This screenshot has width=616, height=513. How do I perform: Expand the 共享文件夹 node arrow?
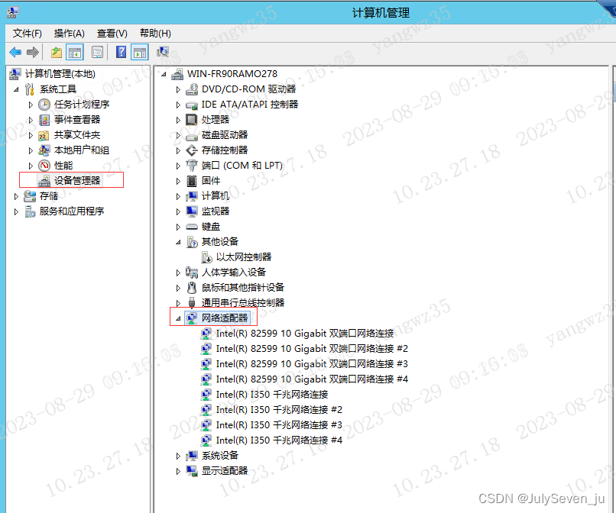pyautogui.click(x=31, y=135)
